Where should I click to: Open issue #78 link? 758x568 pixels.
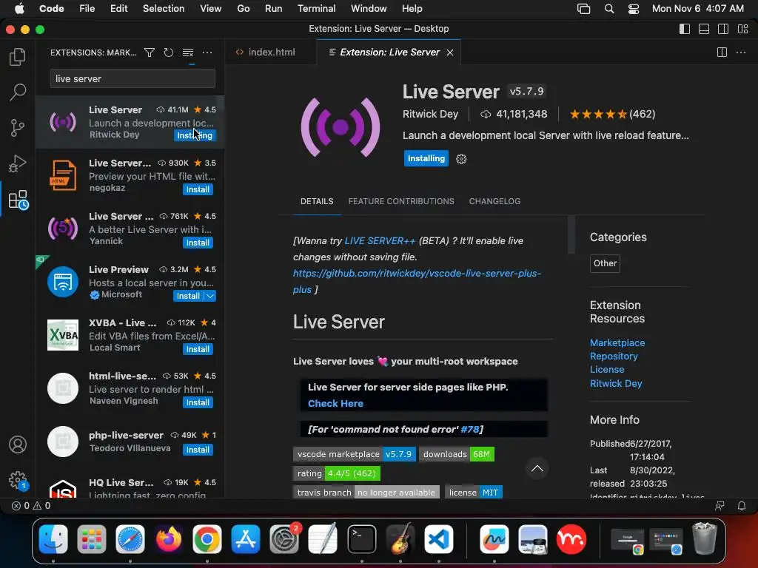click(470, 430)
